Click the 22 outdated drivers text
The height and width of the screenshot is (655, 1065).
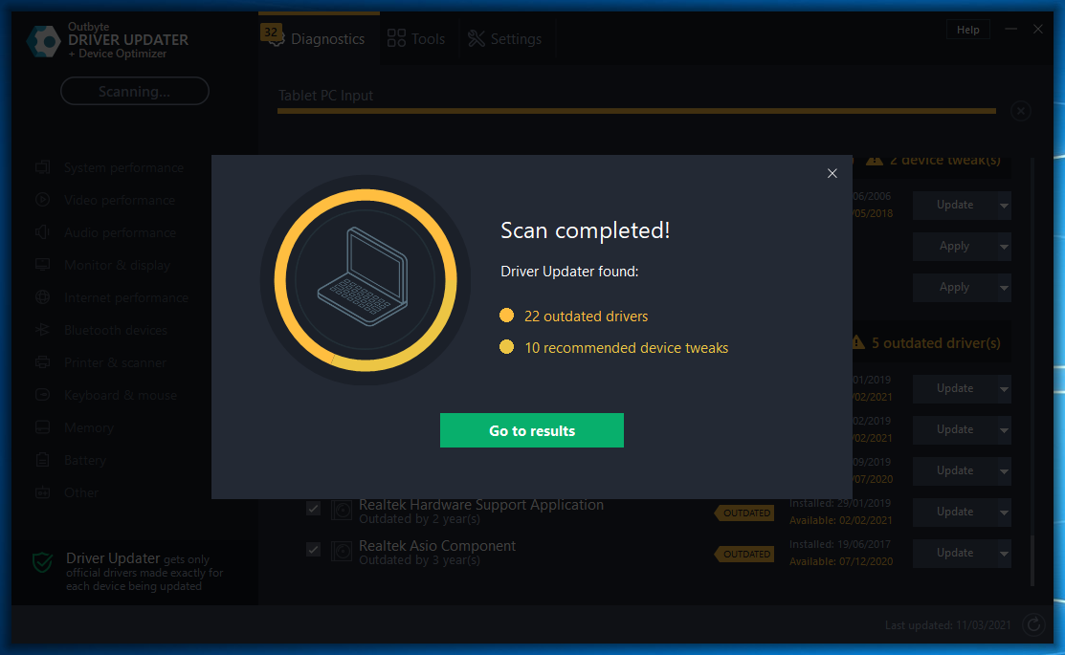(x=586, y=317)
